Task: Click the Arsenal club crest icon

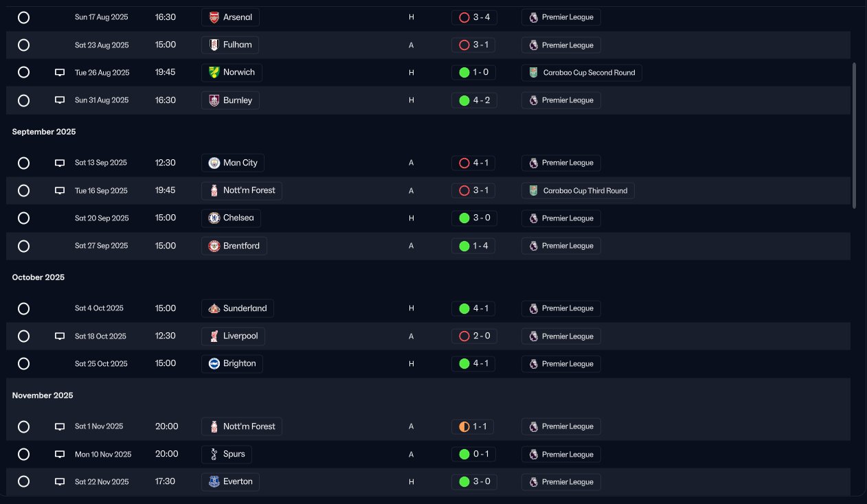Action: click(x=214, y=17)
